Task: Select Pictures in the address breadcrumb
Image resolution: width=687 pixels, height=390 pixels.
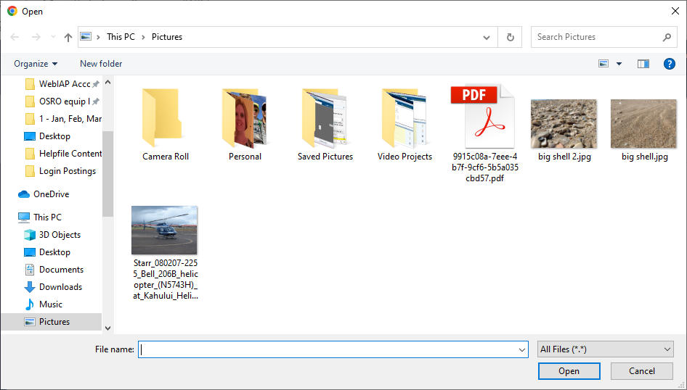Action: tap(167, 37)
